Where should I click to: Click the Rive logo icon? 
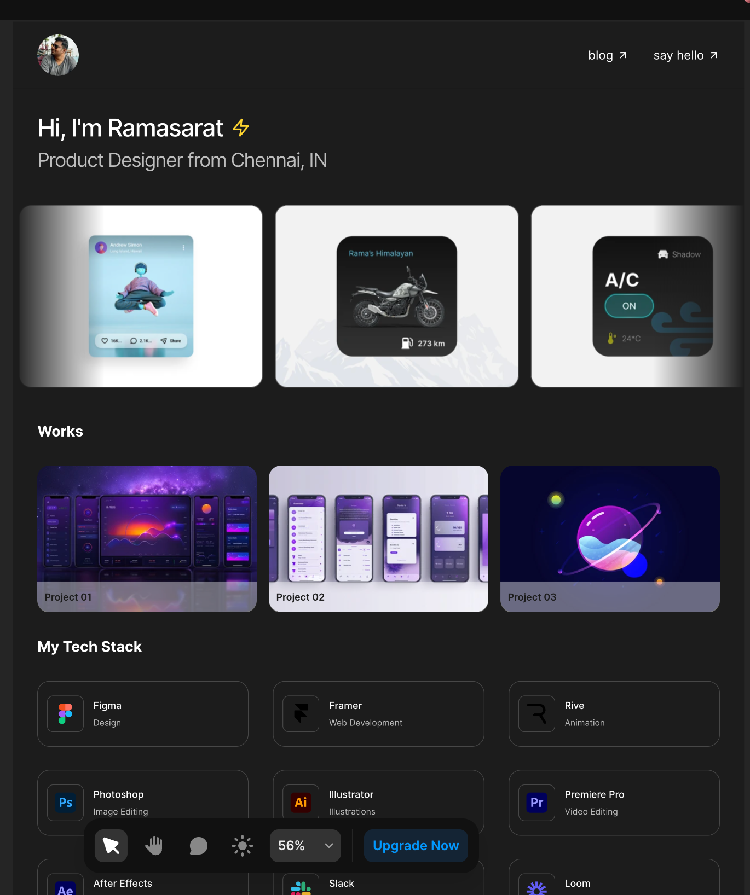pos(537,713)
